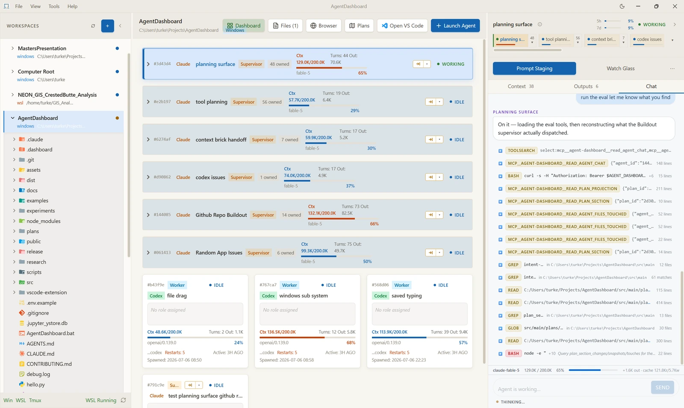Switch to Watch Glass view
This screenshot has width=684, height=408.
click(620, 69)
